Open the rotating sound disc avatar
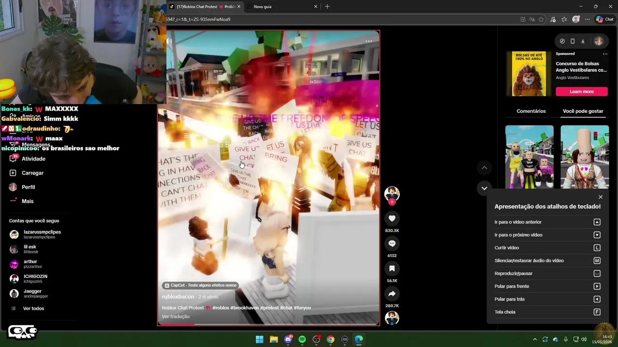Screen dimensions: 618x347 [x=392, y=318]
